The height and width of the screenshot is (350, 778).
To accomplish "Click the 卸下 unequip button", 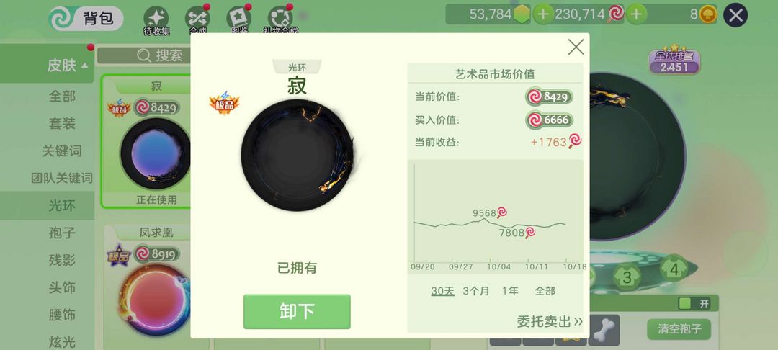I will (x=297, y=311).
